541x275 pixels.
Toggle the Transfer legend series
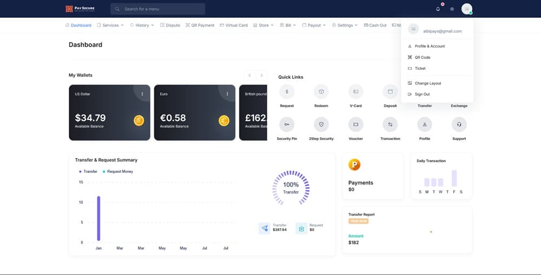tap(89, 171)
